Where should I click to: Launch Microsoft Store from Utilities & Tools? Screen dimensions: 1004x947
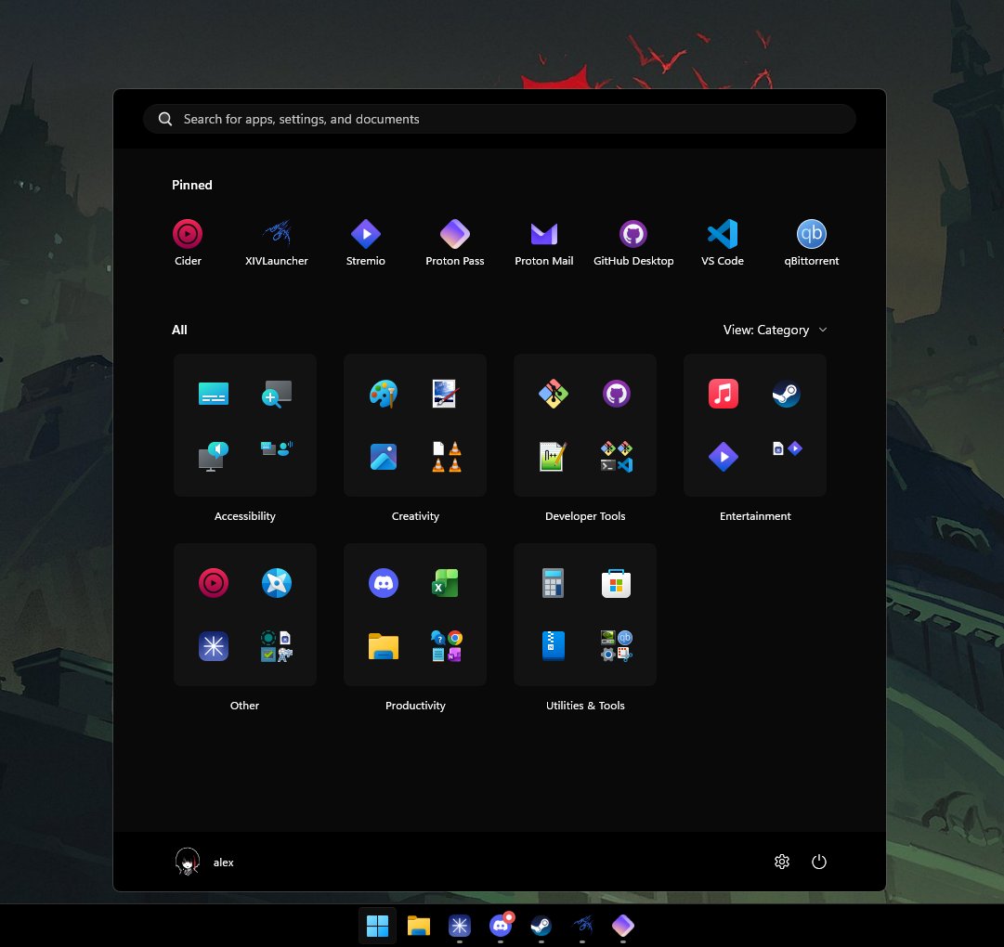617,583
